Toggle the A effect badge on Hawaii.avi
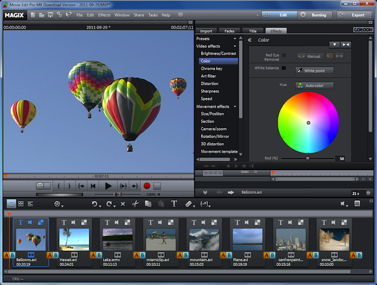Viewport: 377px width, 285px height. (x=49, y=254)
